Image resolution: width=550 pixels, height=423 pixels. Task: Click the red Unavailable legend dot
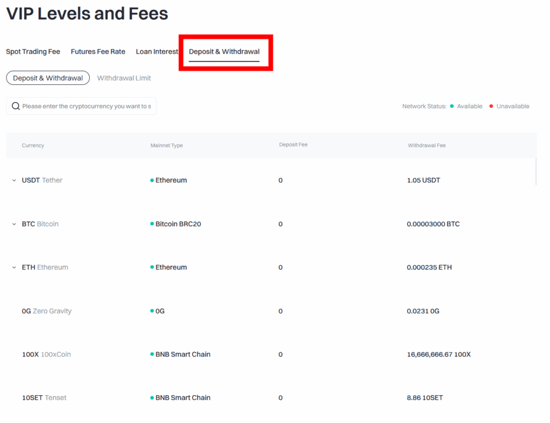491,106
